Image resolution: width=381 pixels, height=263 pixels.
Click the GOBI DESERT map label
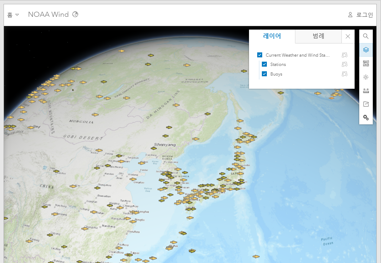(x=83, y=138)
